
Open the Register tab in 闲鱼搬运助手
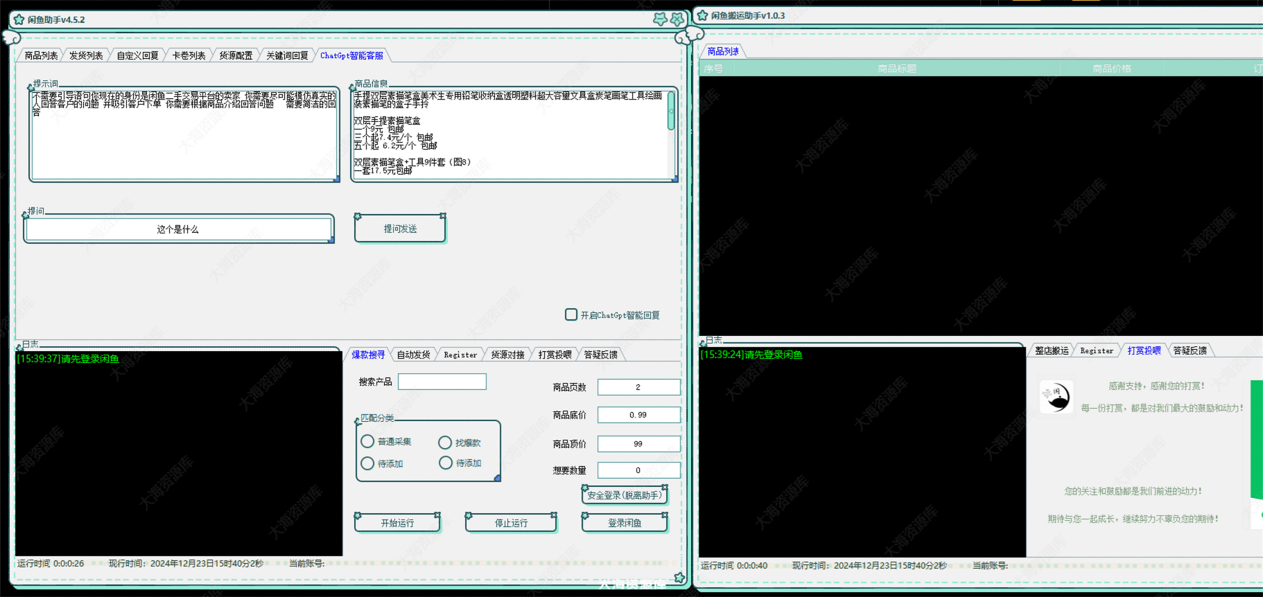(x=1097, y=350)
